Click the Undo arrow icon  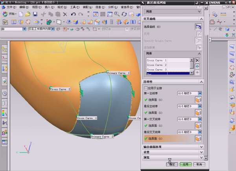(x=74, y=14)
